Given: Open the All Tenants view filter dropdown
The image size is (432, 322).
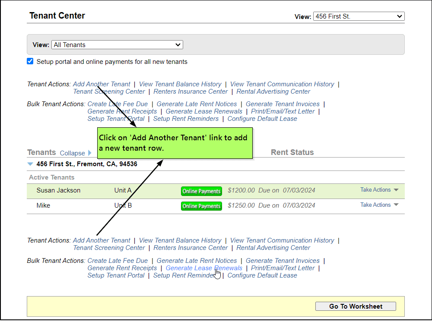Looking at the screenshot, I should (x=117, y=45).
